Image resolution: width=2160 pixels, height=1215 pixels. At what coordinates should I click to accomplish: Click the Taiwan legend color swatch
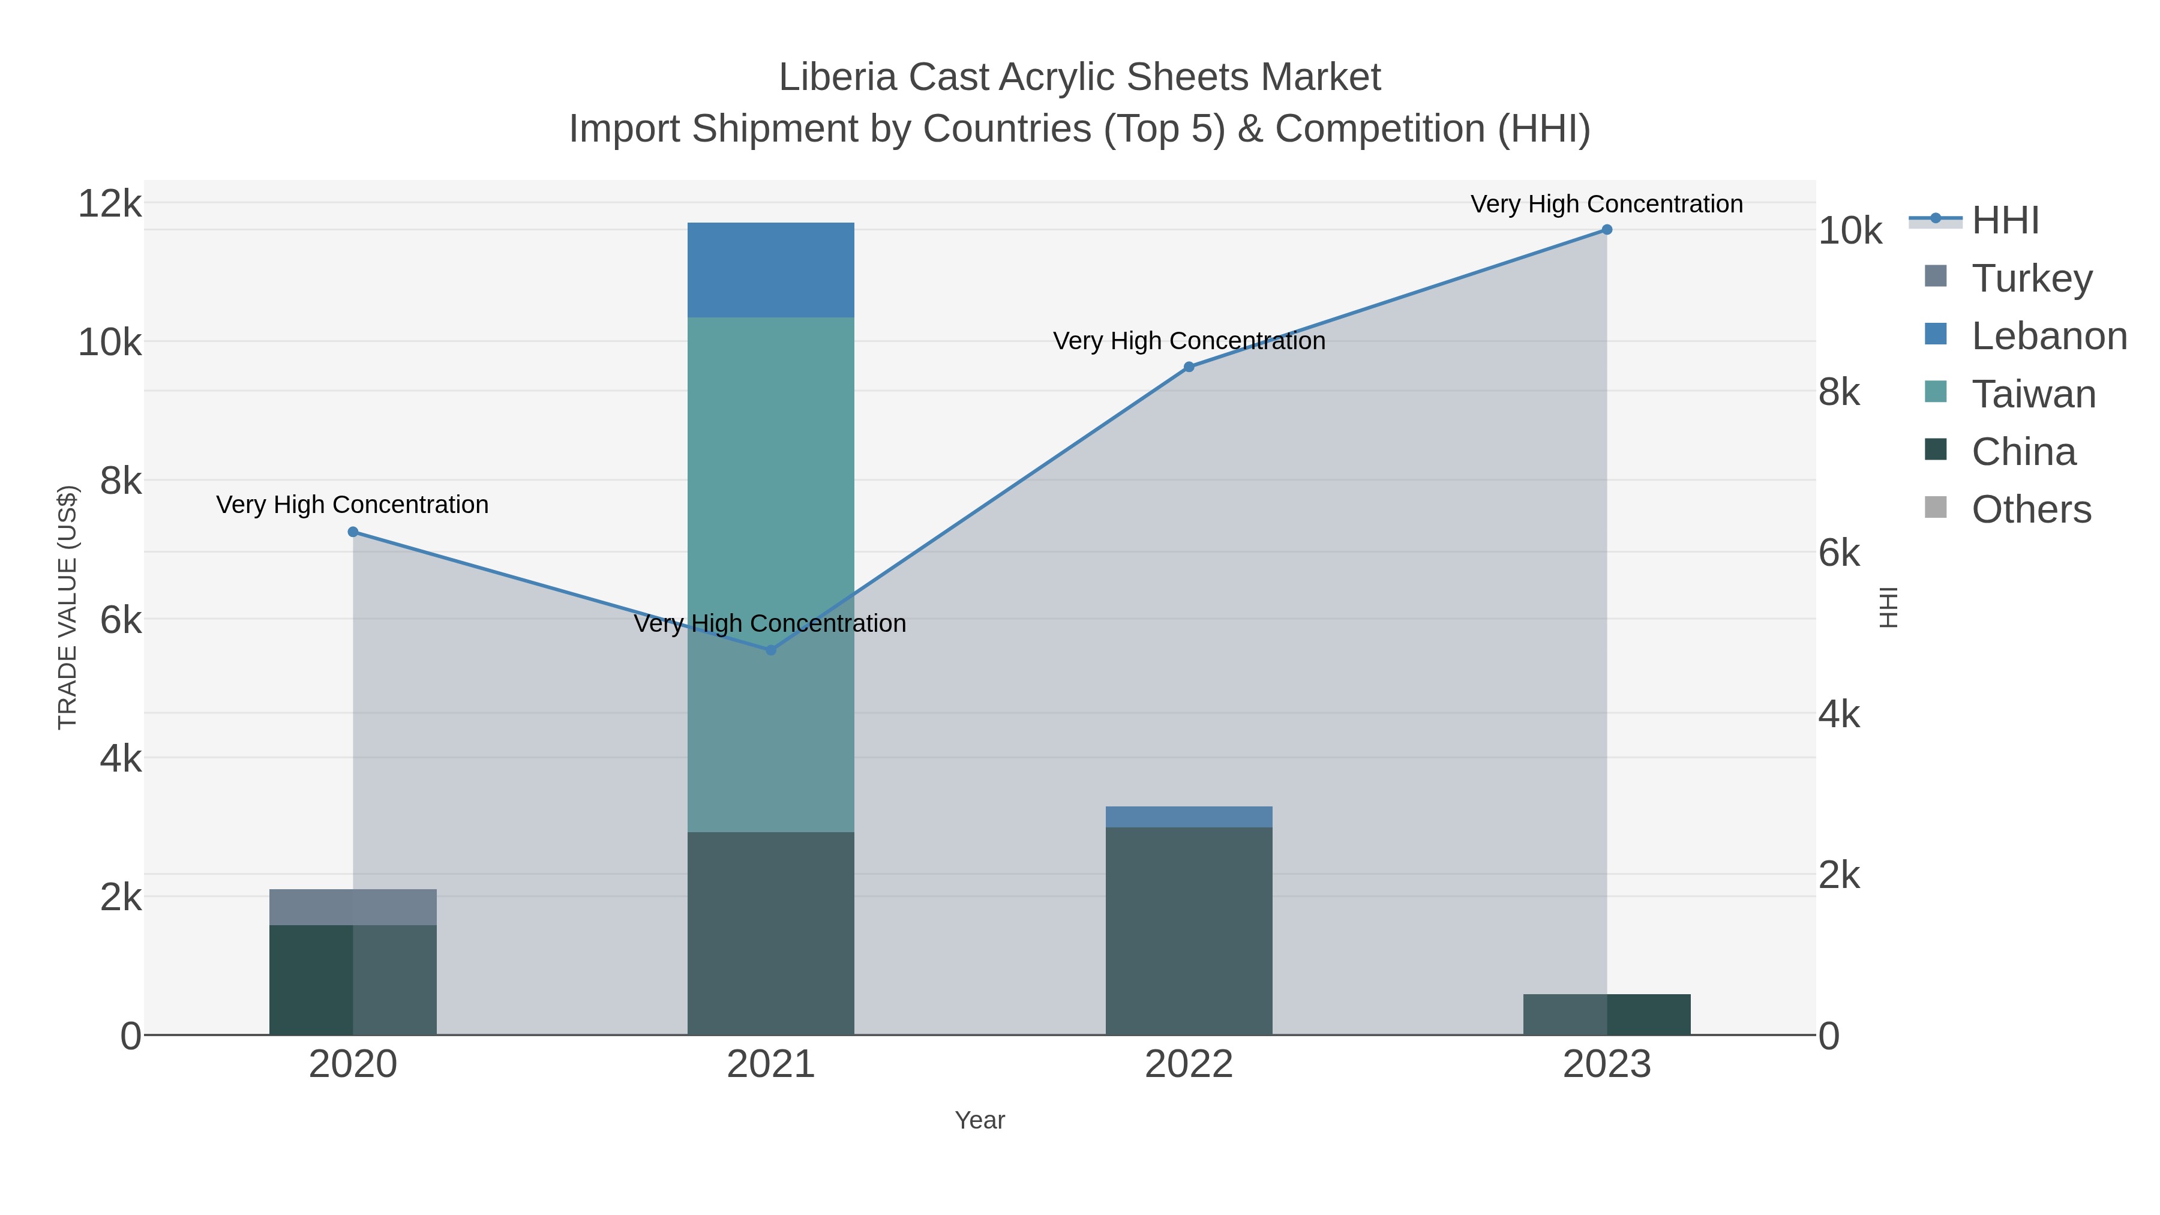pyautogui.click(x=1935, y=392)
